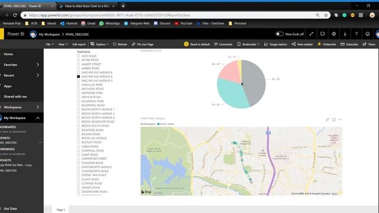
Task: Bookmark this page with the star icon
Action: click(x=326, y=15)
